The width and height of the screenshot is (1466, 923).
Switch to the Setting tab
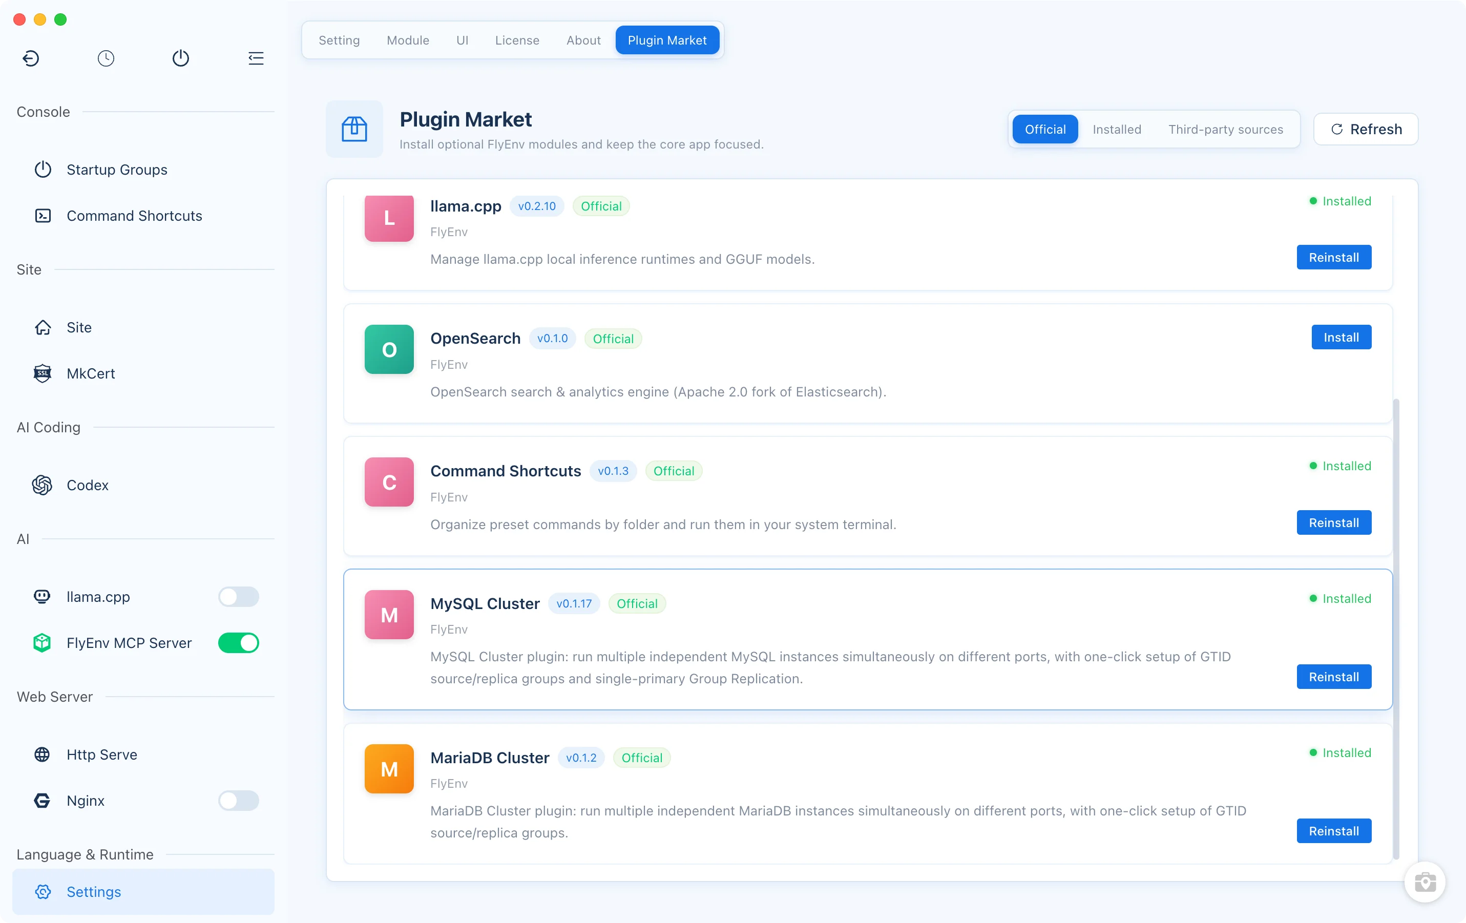coord(339,40)
